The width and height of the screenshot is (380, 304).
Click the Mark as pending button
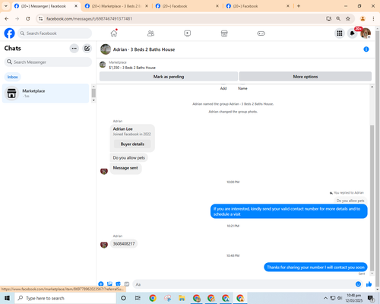tap(169, 77)
